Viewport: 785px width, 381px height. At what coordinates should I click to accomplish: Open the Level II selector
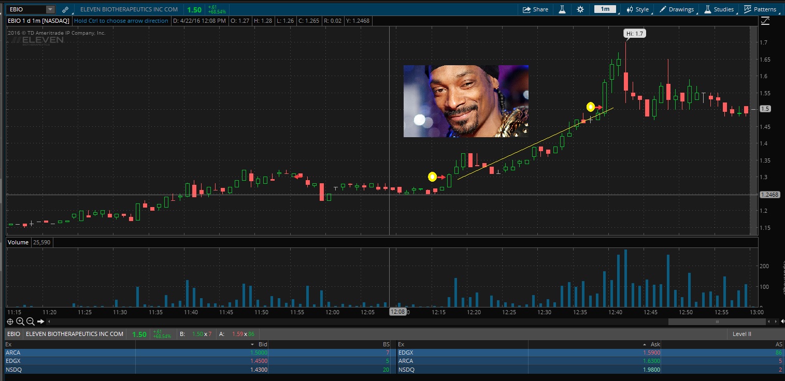(743, 334)
